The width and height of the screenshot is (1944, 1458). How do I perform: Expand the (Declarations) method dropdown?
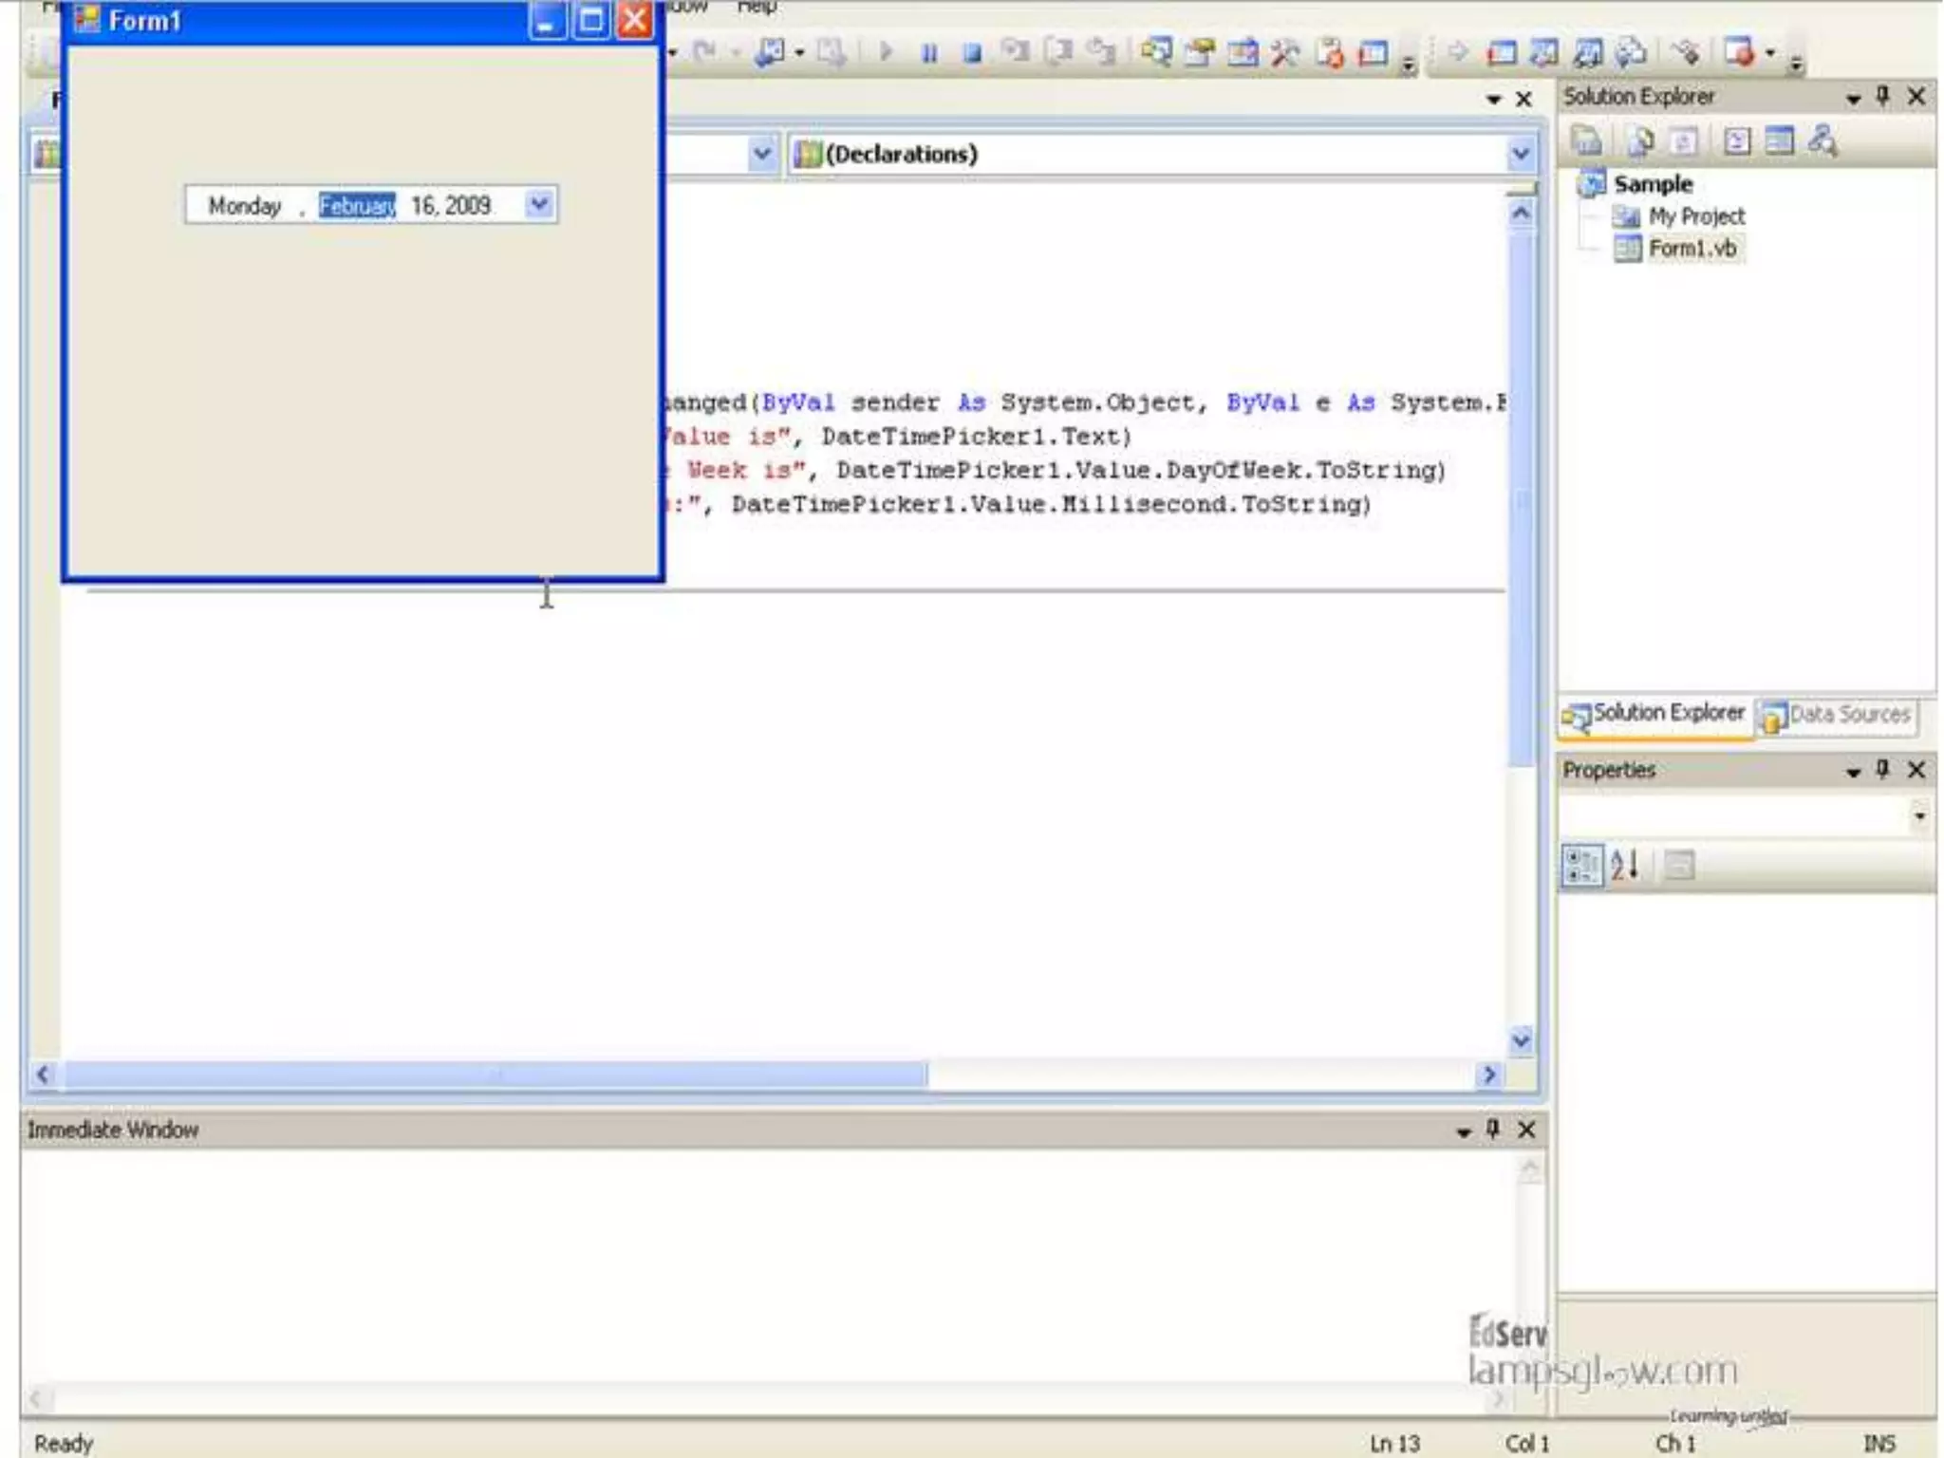click(1520, 154)
